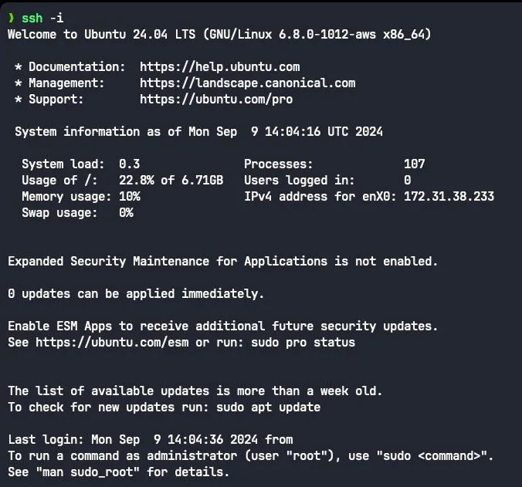Click the 'Users logged in:' label

coord(300,181)
